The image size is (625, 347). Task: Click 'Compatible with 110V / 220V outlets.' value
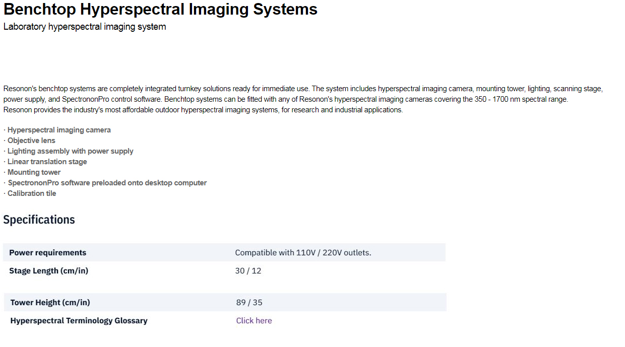[x=303, y=253]
